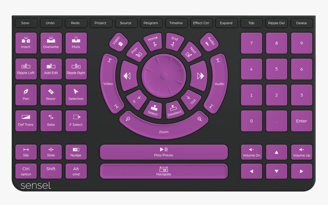The image size is (328, 205).
Task: Tap the numpad 0 key
Action: point(251,121)
